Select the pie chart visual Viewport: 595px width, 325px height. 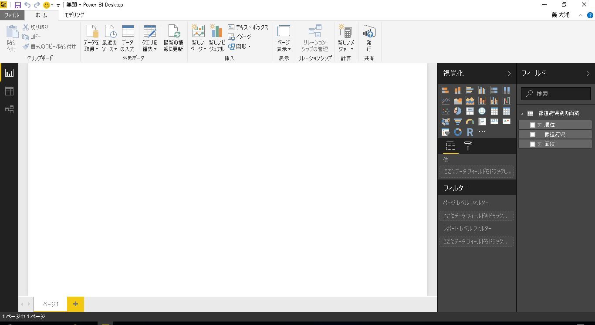[458, 111]
